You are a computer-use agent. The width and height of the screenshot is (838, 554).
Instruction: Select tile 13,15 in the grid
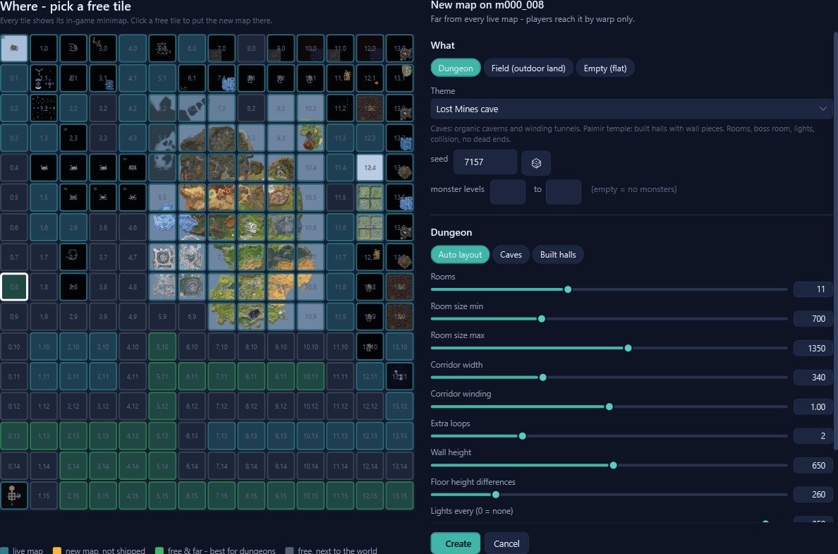[x=399, y=495]
